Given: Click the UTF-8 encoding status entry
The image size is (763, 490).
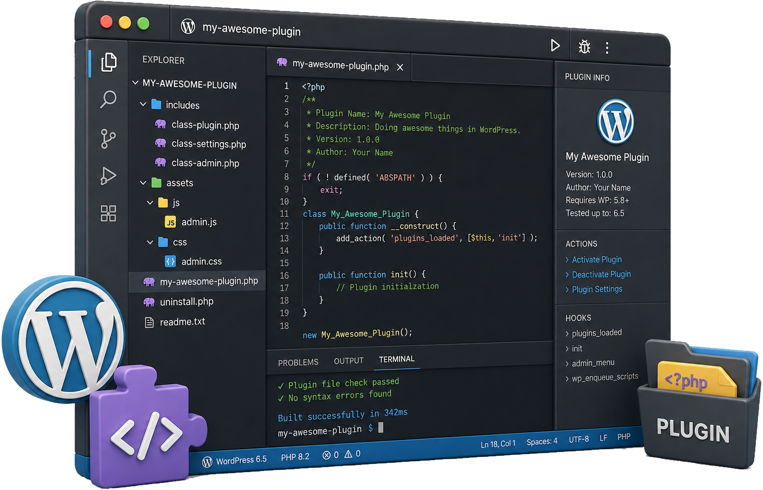Looking at the screenshot, I should pyautogui.click(x=579, y=439).
